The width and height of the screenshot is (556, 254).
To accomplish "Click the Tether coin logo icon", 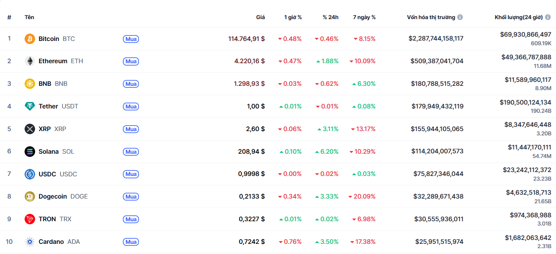I will [x=30, y=106].
